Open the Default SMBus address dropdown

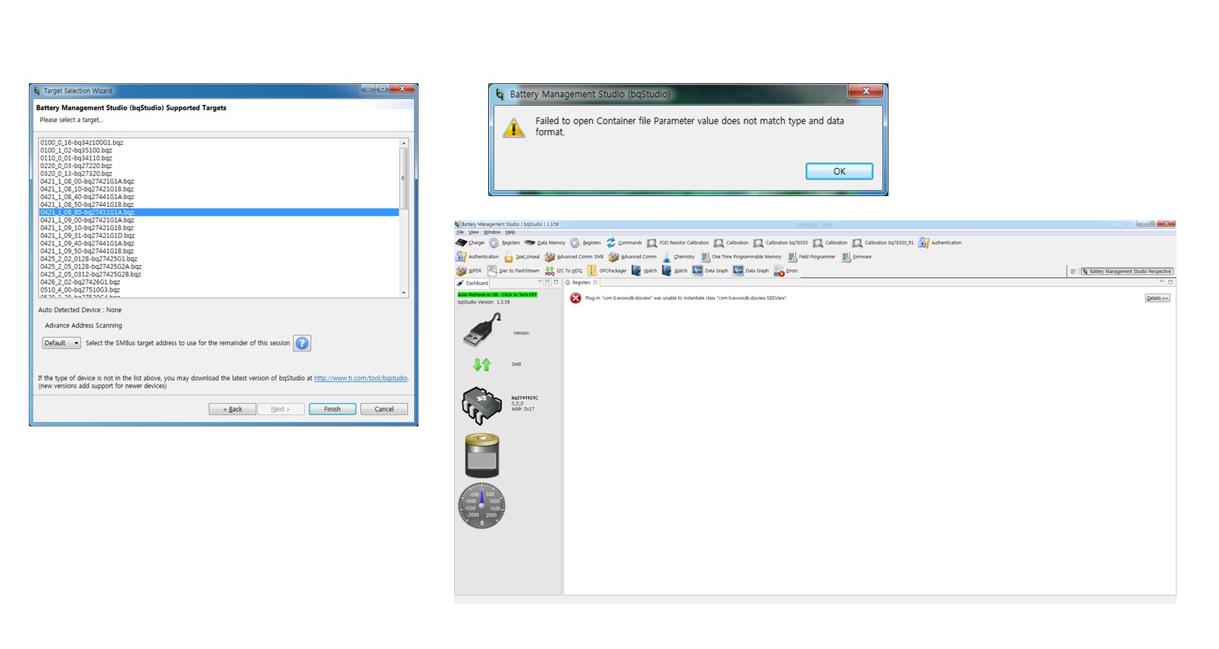[x=61, y=343]
